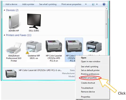Select the HP Universal printer icon at right

pyautogui.click(x=94, y=46)
